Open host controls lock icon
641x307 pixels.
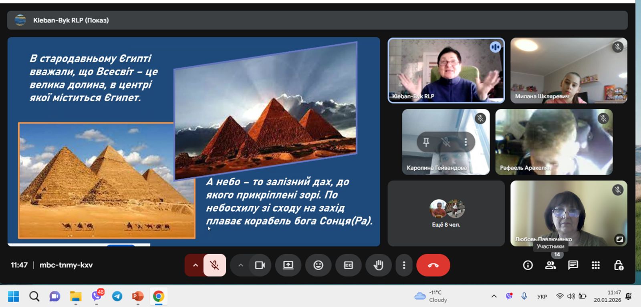click(x=619, y=265)
